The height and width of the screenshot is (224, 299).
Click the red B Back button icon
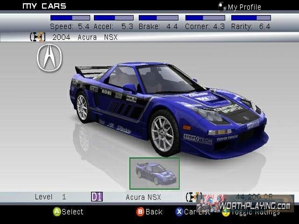pos(140,211)
